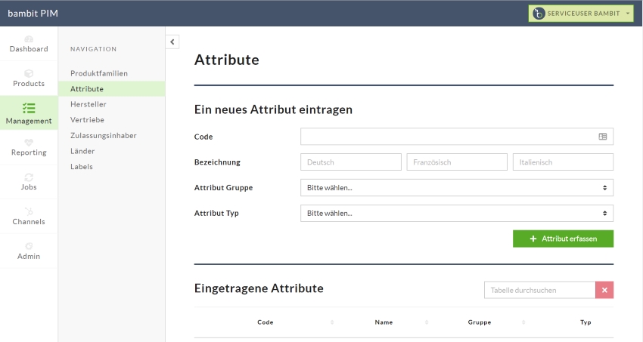Open the Products box icon
643x342 pixels.
(x=29, y=74)
